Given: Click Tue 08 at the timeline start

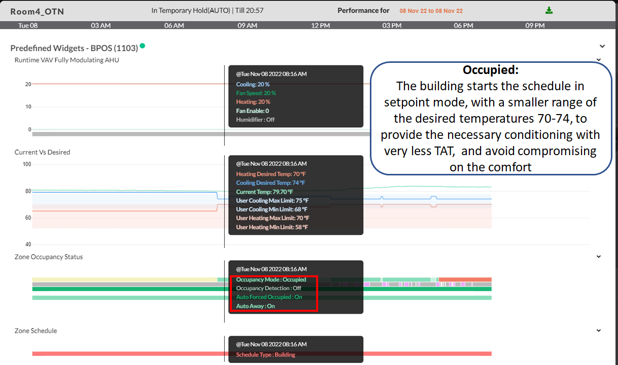Looking at the screenshot, I should click(27, 25).
